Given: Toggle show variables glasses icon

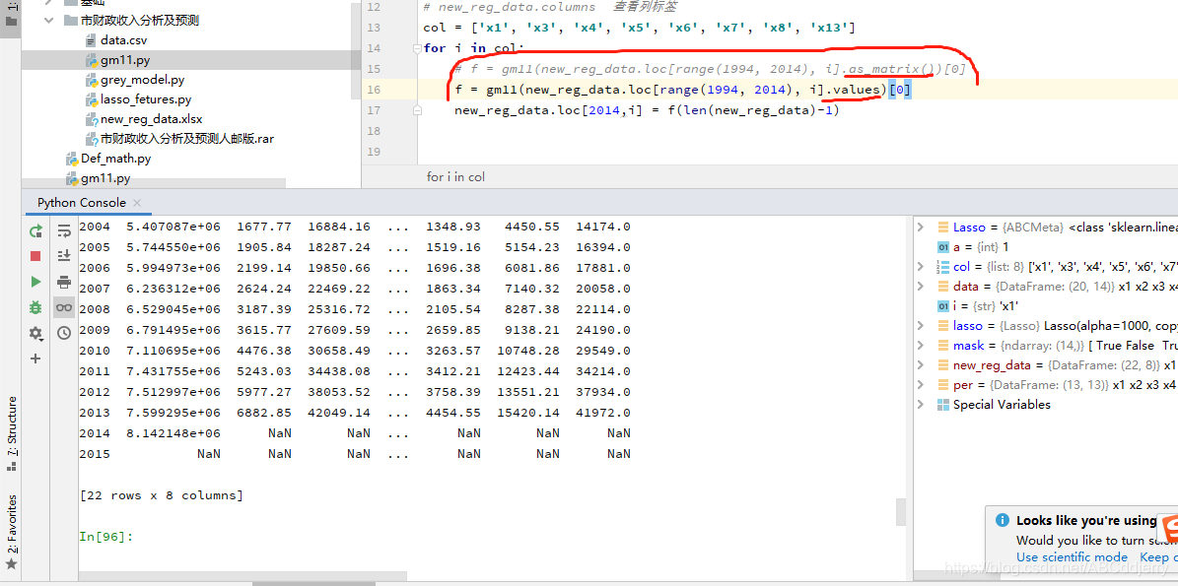Looking at the screenshot, I should (64, 307).
